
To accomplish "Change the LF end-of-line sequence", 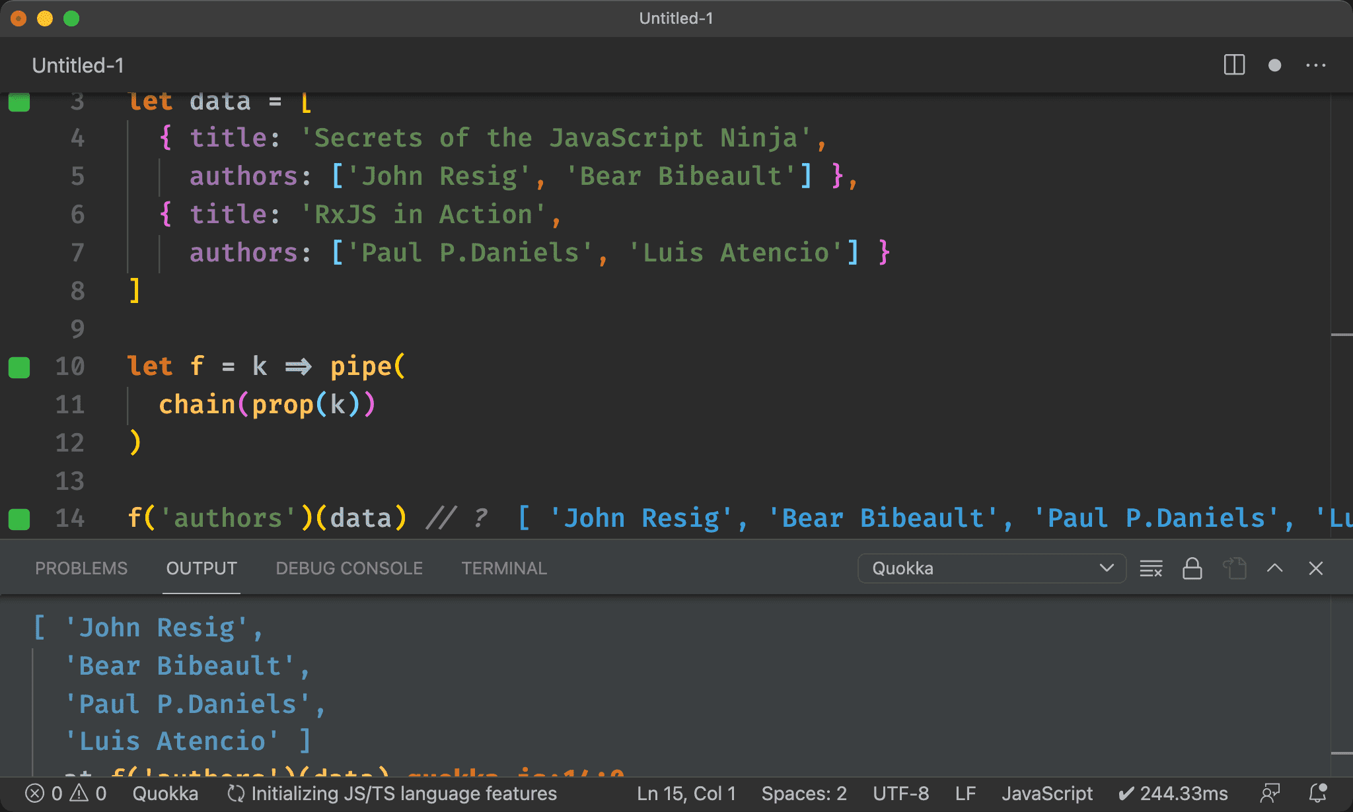I will (965, 794).
